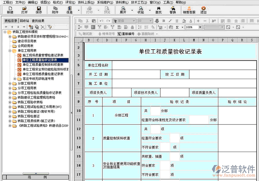
Task: Click the scissors cut icon
Action: [x=87, y=21]
